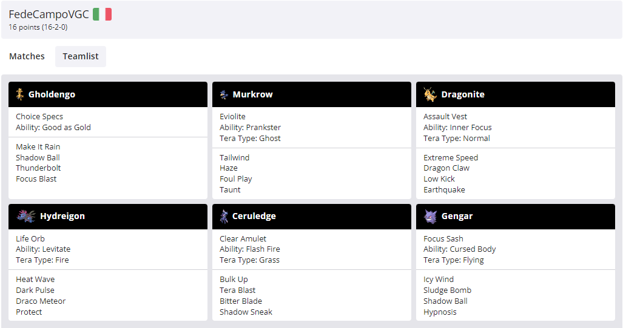The image size is (623, 328).
Task: Click the Ceruledge sprite icon
Action: pyautogui.click(x=224, y=216)
